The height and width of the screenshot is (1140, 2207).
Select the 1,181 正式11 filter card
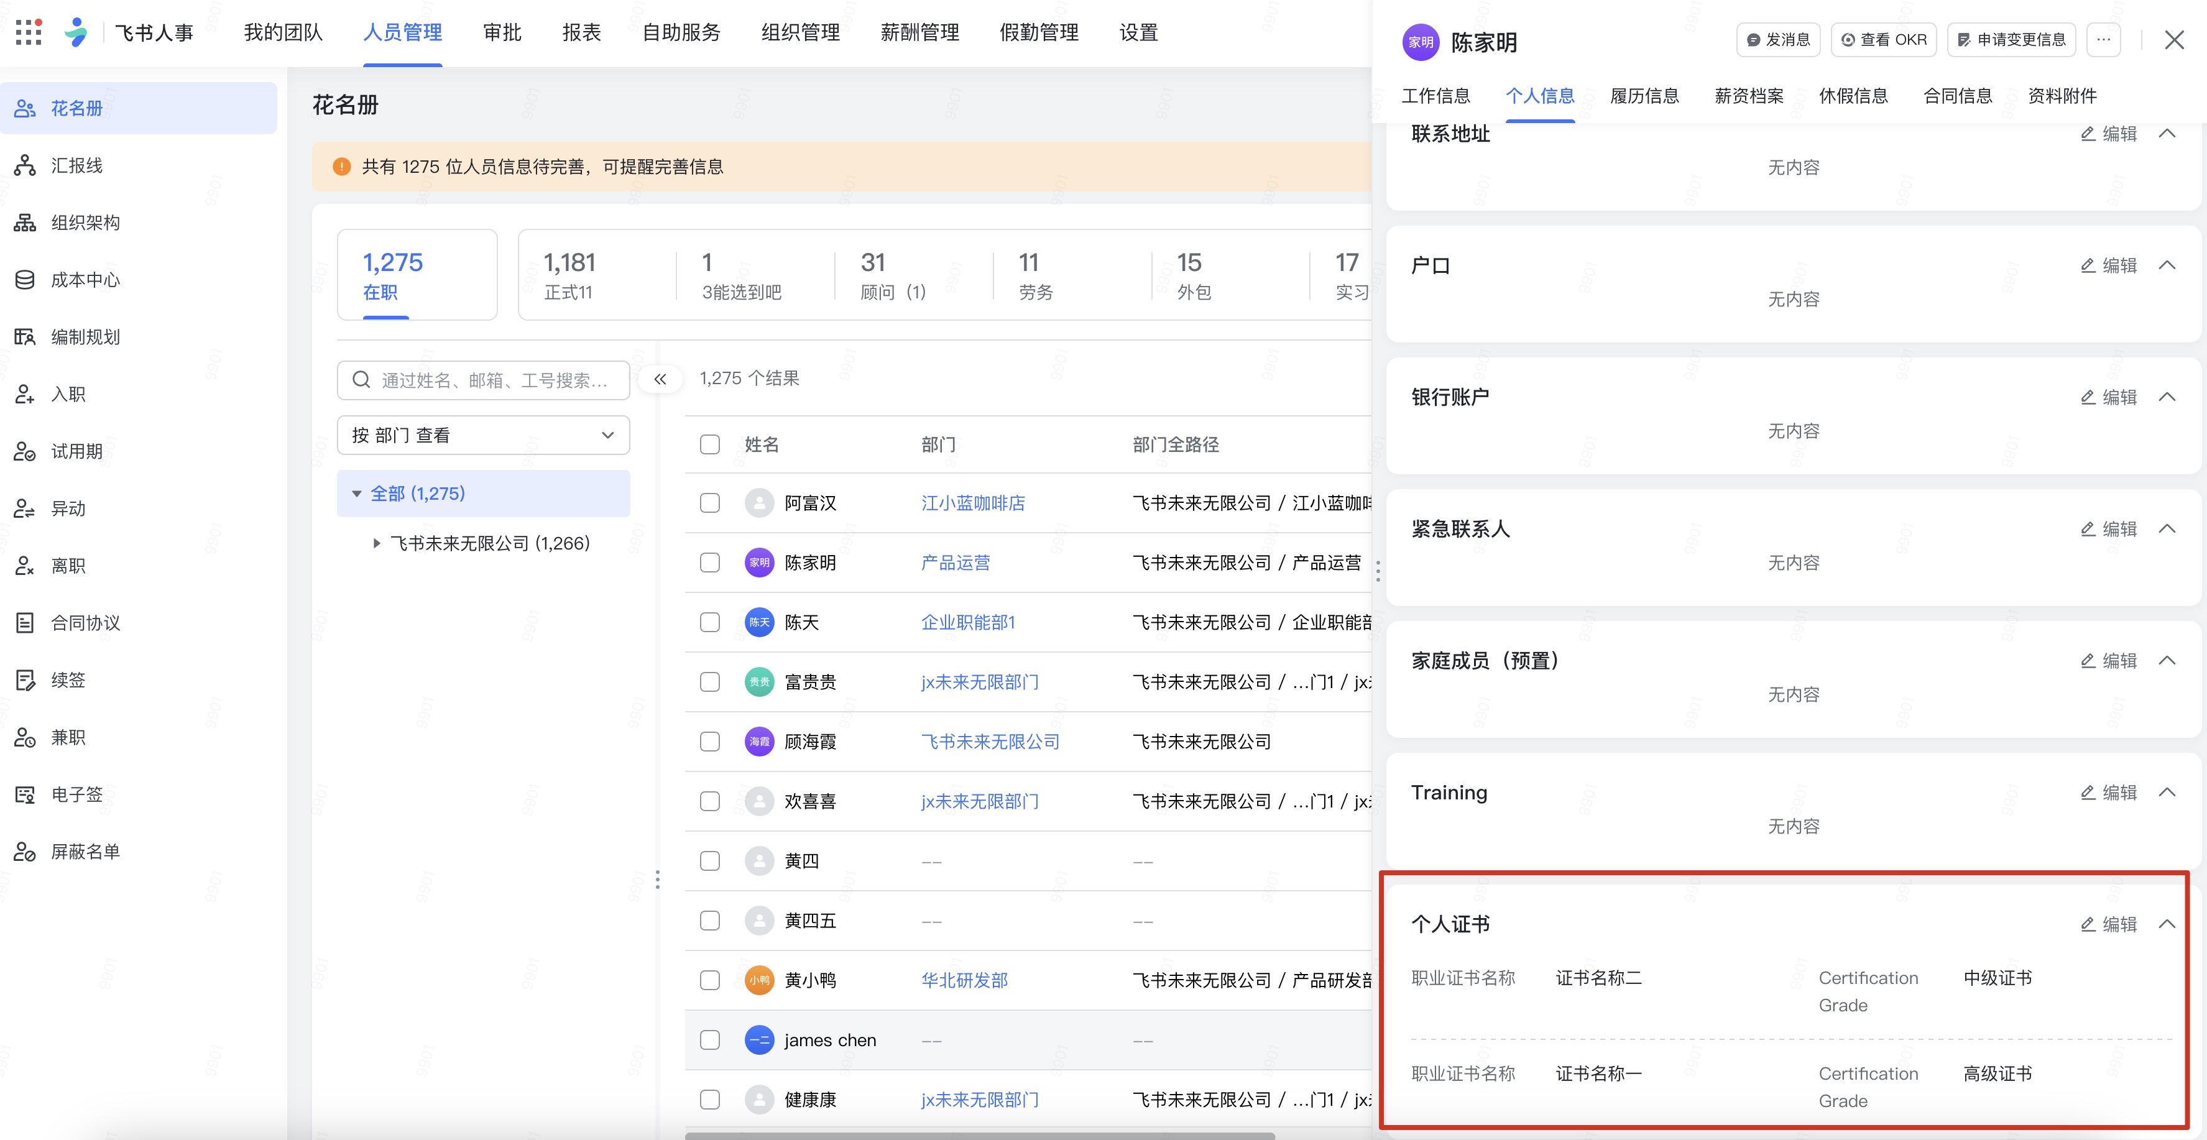point(596,275)
